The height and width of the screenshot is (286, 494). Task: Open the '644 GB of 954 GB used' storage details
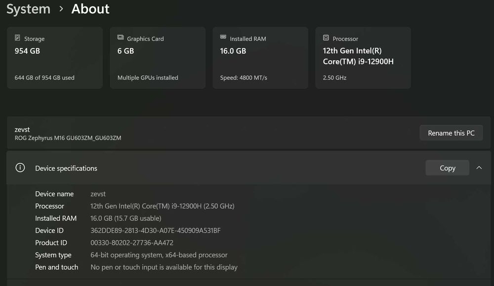[44, 78]
